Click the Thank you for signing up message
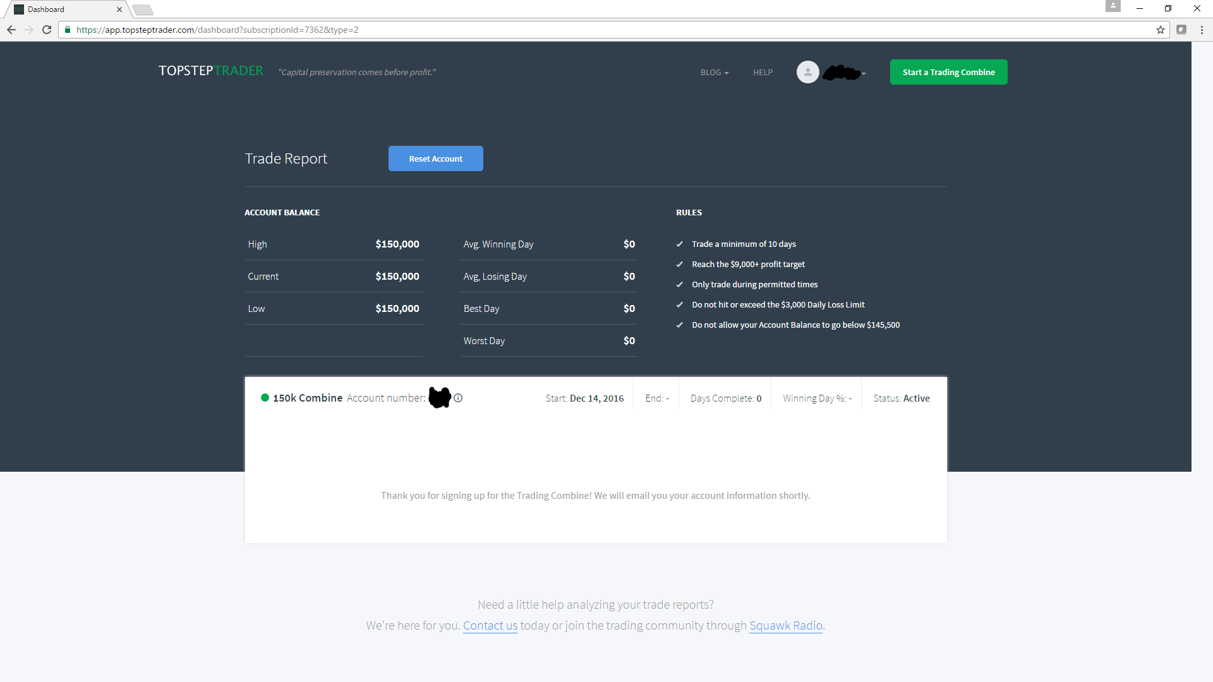Viewport: 1213px width, 682px height. (596, 496)
